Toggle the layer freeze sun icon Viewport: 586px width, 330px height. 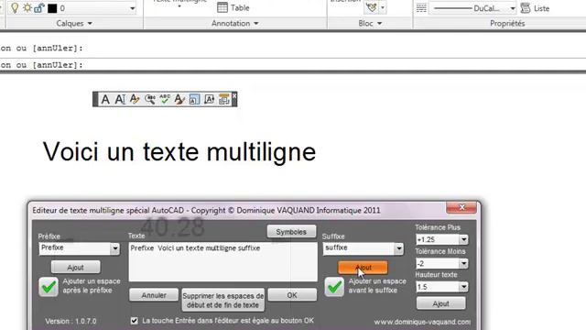tap(27, 8)
